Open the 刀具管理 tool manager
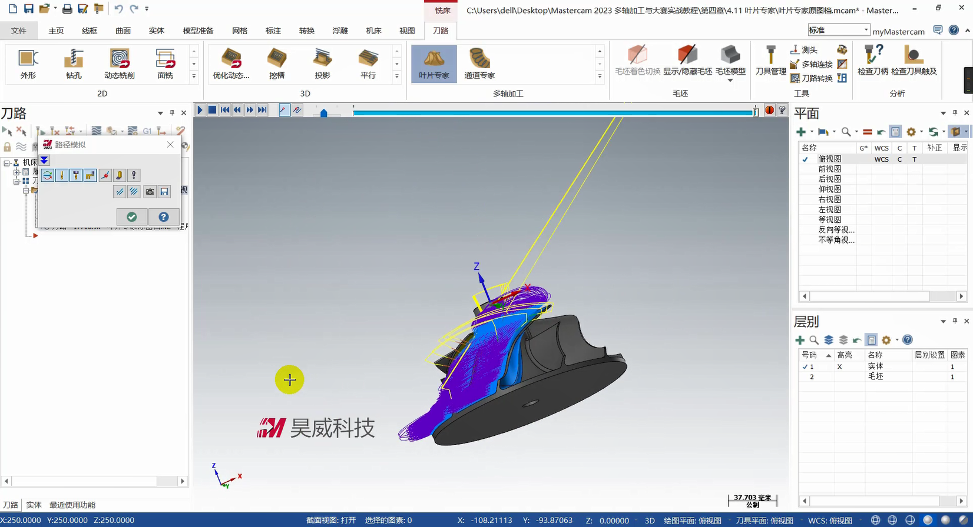Image resolution: width=973 pixels, height=527 pixels. 770,61
